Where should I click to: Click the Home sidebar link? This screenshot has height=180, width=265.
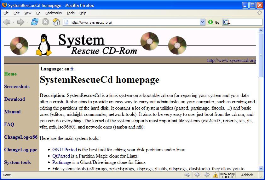[x=10, y=74]
